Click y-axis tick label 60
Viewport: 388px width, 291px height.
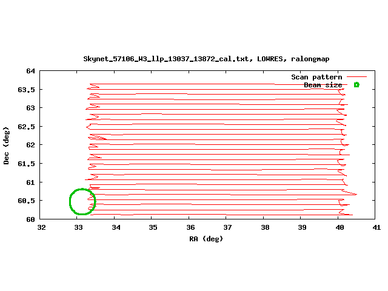point(31,219)
